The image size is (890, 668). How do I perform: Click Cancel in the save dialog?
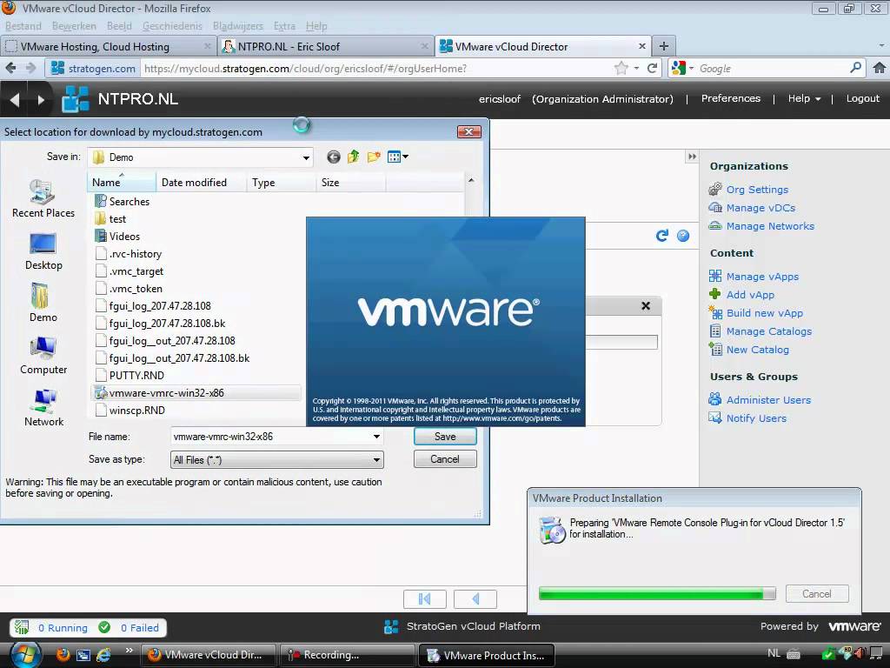(445, 459)
